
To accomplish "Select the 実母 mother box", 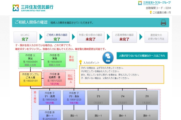I will point(54,60).
